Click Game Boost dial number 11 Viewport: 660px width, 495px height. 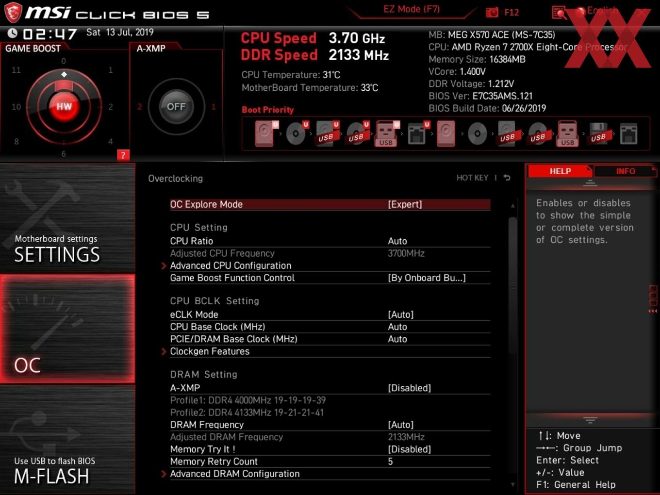(x=16, y=70)
